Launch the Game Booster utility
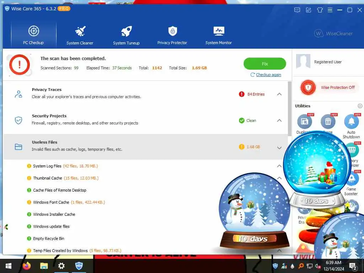Screen dimensions: 364x273 (x=352, y=178)
